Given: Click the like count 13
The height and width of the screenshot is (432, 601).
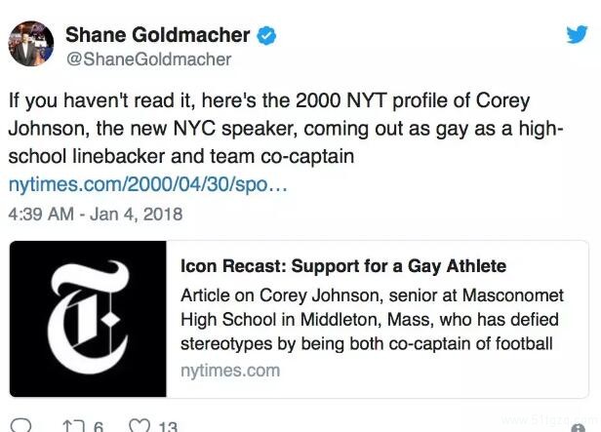Looking at the screenshot, I should coord(166,425).
